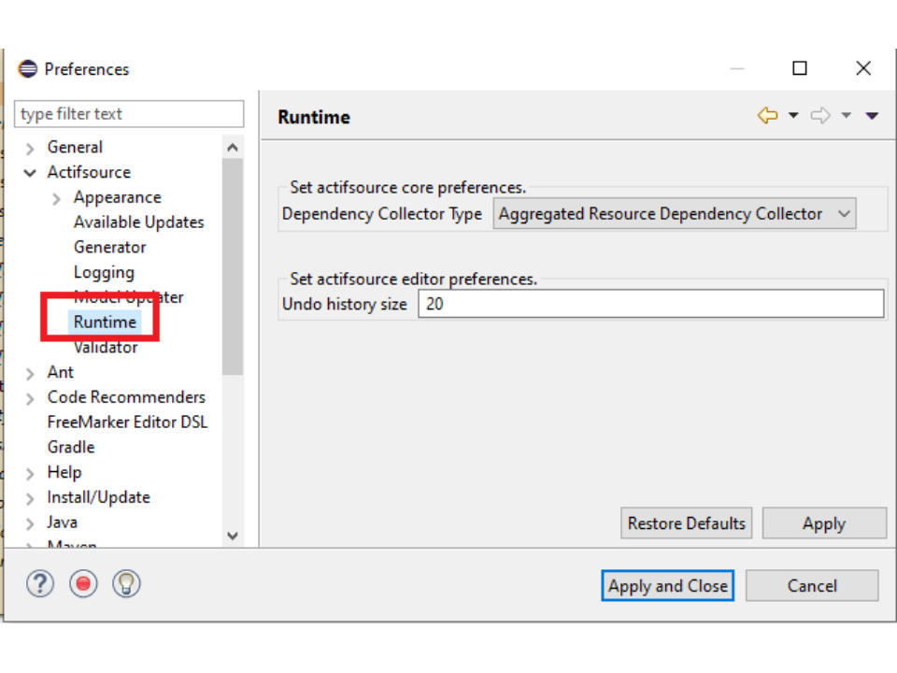Open Available Updates preferences page
897x673 pixels.
point(138,222)
